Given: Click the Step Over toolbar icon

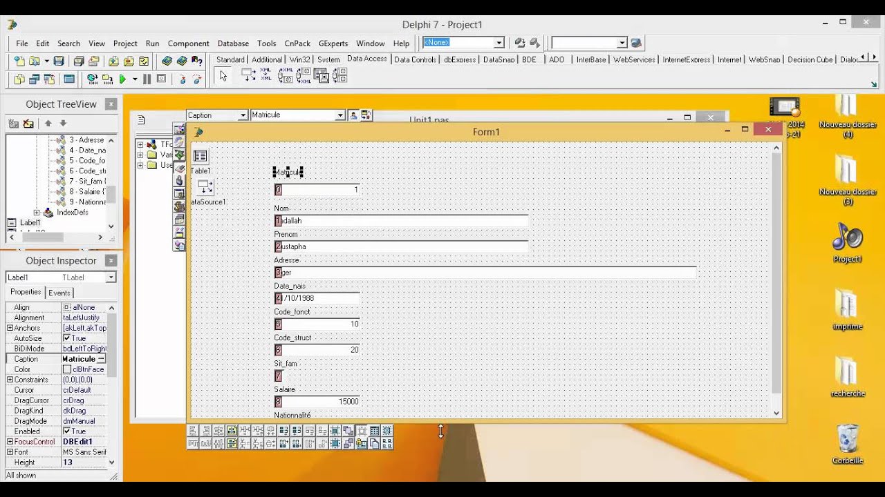Looking at the screenshot, I should coord(197,79).
